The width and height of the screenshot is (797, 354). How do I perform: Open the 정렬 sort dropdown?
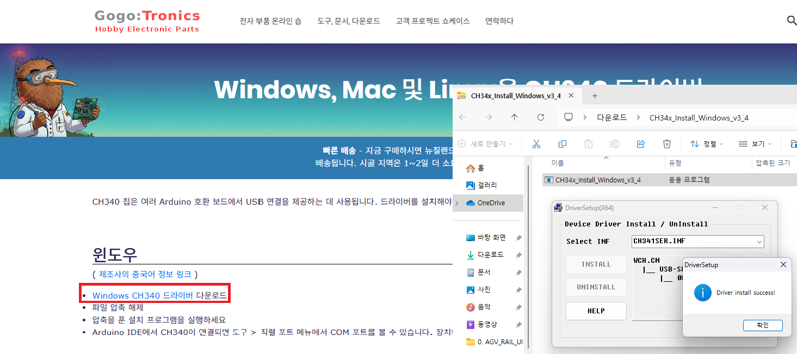[x=707, y=144]
